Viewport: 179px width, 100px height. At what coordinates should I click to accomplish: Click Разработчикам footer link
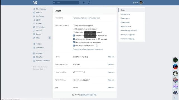(43, 67)
